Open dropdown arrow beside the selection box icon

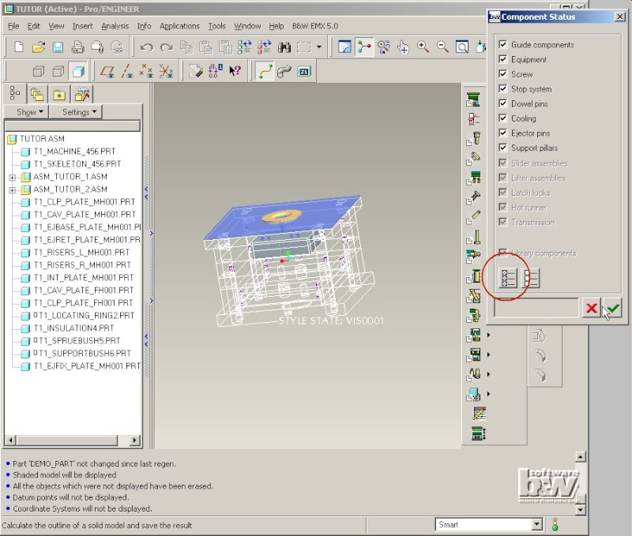(319, 47)
